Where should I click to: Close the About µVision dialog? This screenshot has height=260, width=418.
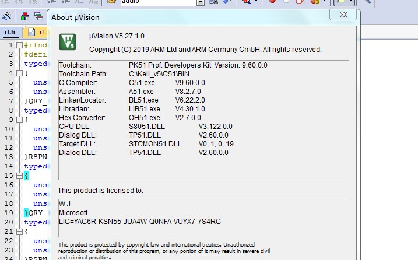click(343, 15)
